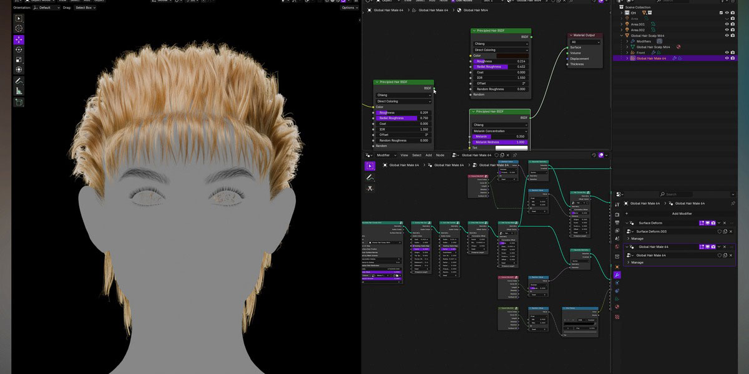The height and width of the screenshot is (374, 749).
Task: Click the pin icon in the node editor header
Action: tap(515, 155)
